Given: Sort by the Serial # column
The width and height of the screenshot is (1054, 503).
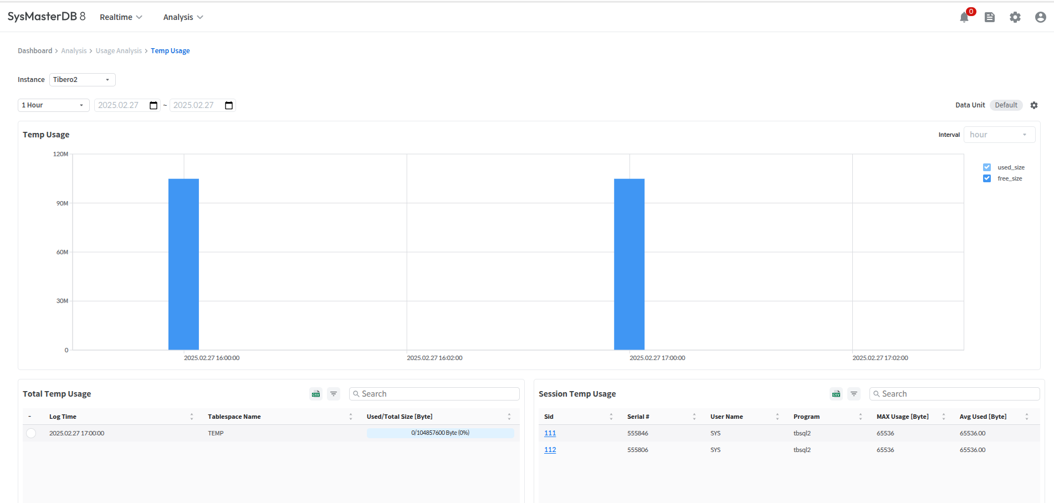Looking at the screenshot, I should [694, 417].
